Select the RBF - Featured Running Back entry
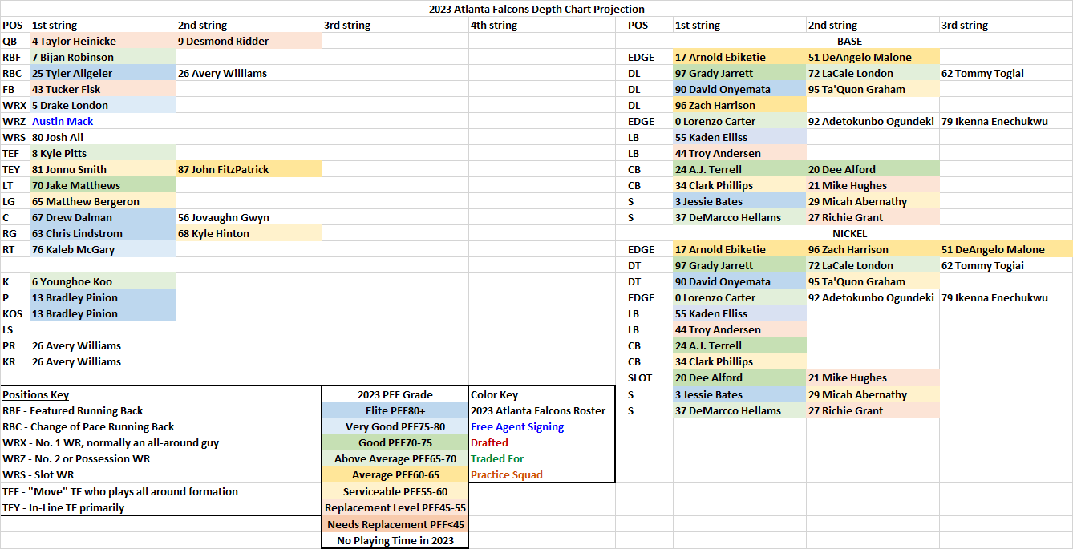The height and width of the screenshot is (549, 1073). coord(73,410)
